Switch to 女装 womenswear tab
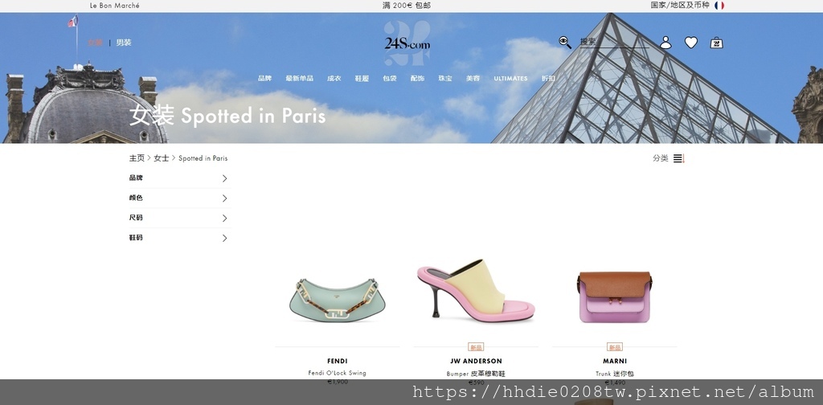Image resolution: width=823 pixels, height=405 pixels. click(x=95, y=43)
